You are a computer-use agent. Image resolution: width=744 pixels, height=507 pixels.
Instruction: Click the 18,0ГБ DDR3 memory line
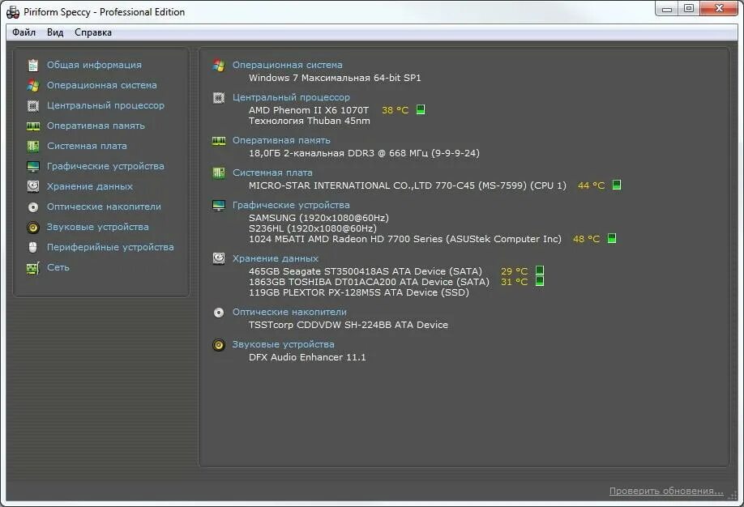coord(364,153)
